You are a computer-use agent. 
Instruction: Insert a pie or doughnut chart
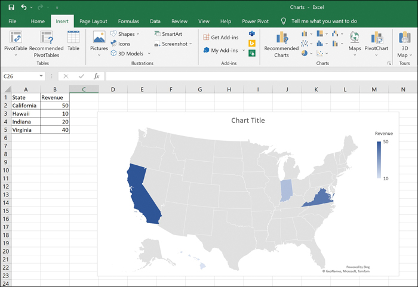[x=305, y=53]
